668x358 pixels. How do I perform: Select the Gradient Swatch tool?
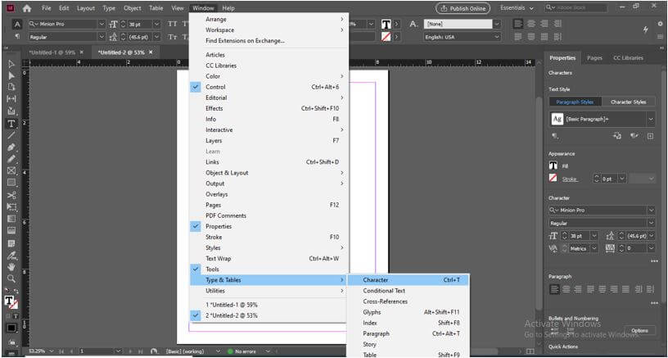[11, 219]
